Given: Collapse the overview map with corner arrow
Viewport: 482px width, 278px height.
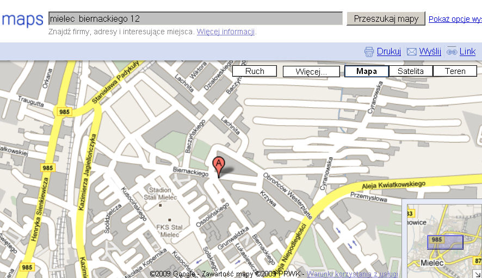Looking at the screenshot, I should pos(477,274).
